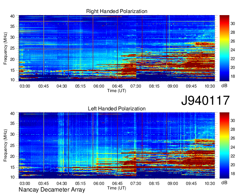Click the right-handed plot's color bar
The image size is (239, 194).
(x=224, y=48)
